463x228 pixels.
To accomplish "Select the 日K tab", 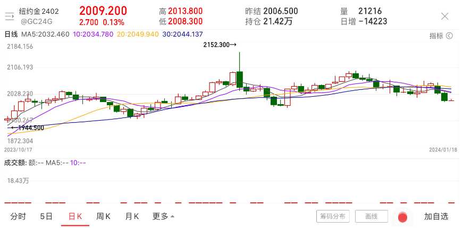I will [75, 216].
